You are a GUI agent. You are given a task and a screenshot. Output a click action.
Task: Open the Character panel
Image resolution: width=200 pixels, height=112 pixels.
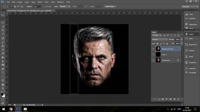(x=192, y=68)
